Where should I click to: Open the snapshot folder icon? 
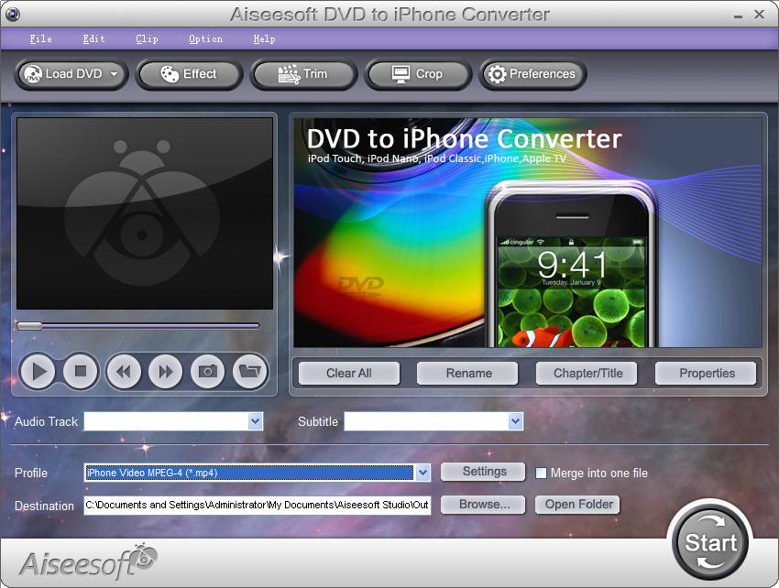(x=248, y=371)
